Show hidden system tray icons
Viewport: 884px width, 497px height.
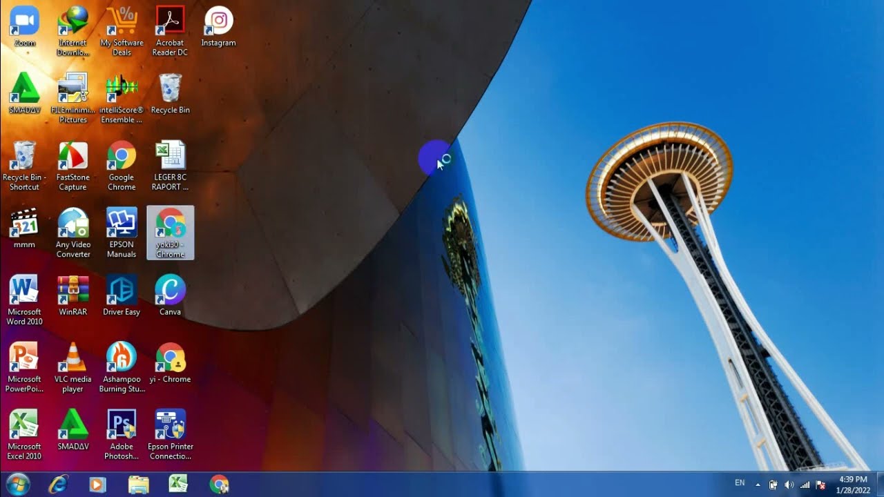tap(758, 485)
